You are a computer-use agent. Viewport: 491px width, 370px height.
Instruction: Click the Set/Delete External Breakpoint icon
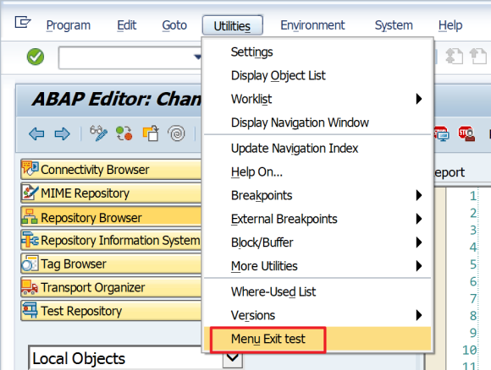point(466,133)
